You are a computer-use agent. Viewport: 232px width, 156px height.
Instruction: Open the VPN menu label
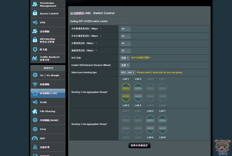43,23
